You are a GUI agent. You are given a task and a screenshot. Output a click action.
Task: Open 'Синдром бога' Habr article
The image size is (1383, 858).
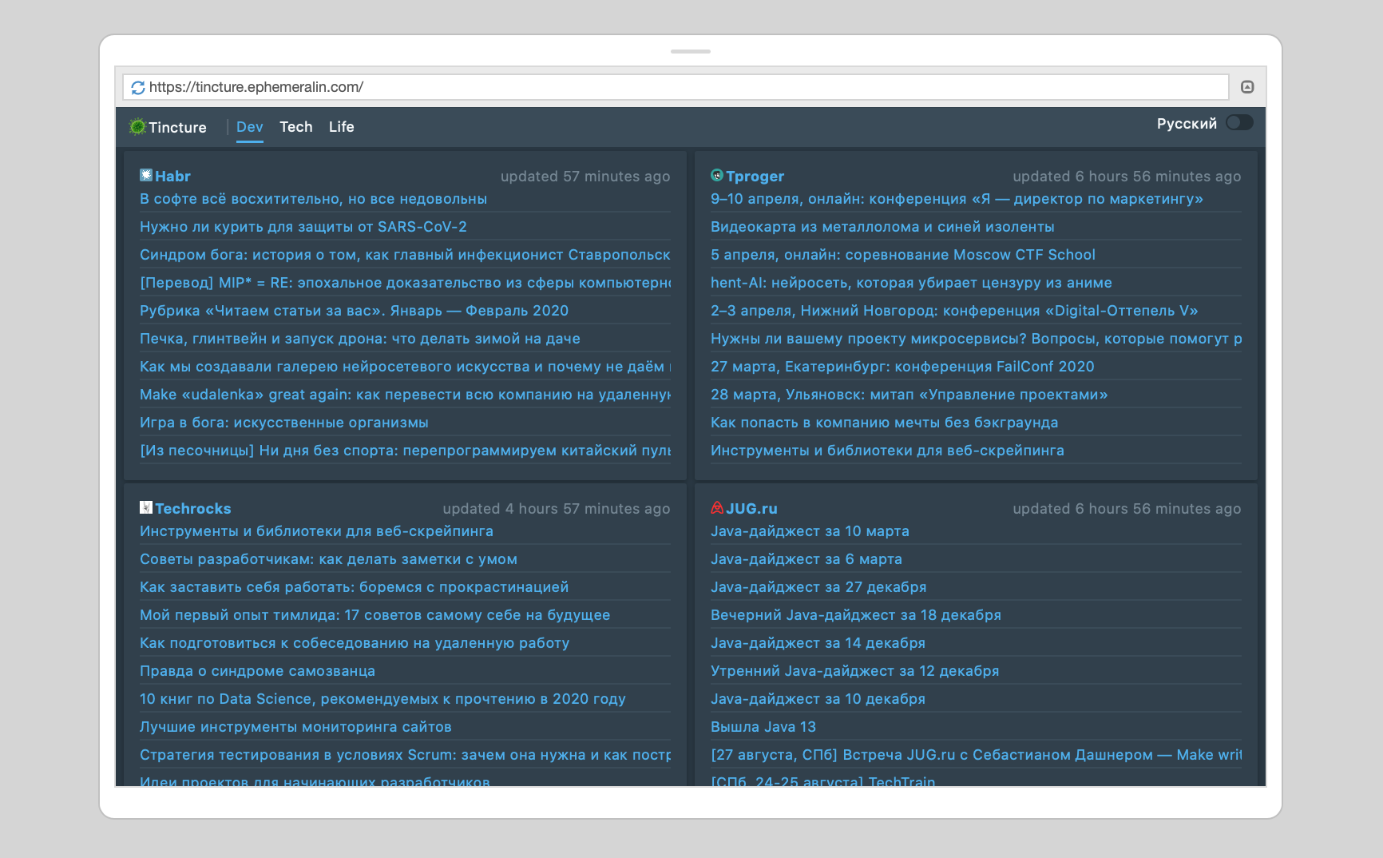[405, 255]
